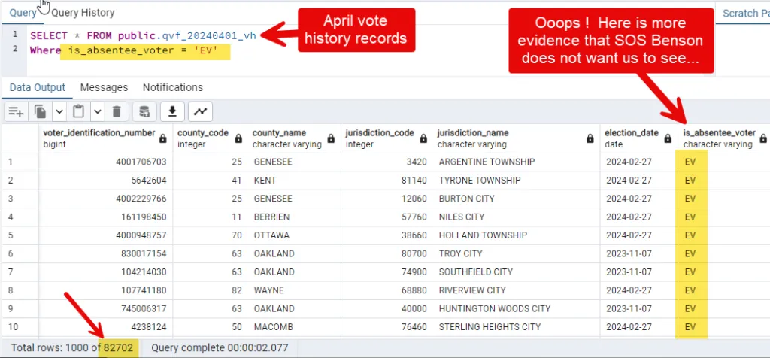Open the Scratch Pad panel
The width and height of the screenshot is (770, 358).
tap(745, 13)
